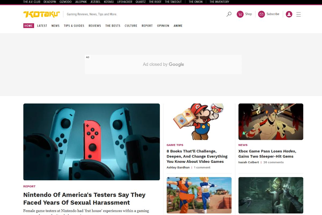Navigate to Reviews section
The width and height of the screenshot is (322, 215).
coord(95,26)
